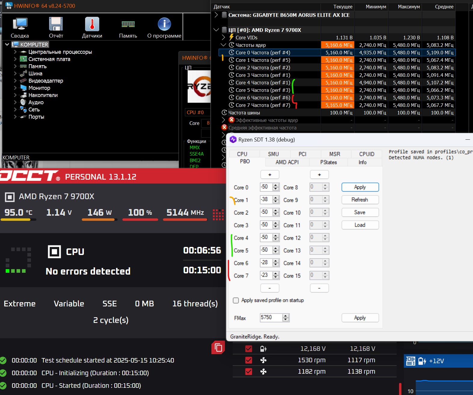Switch to the SMU tab in Ryzen SDT
Screen dimensions: 473x395
[273, 154]
